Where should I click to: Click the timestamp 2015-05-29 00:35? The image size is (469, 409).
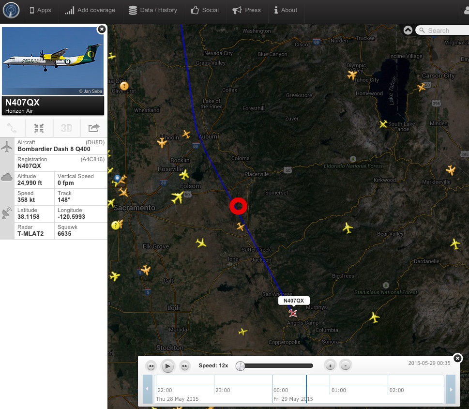point(429,363)
